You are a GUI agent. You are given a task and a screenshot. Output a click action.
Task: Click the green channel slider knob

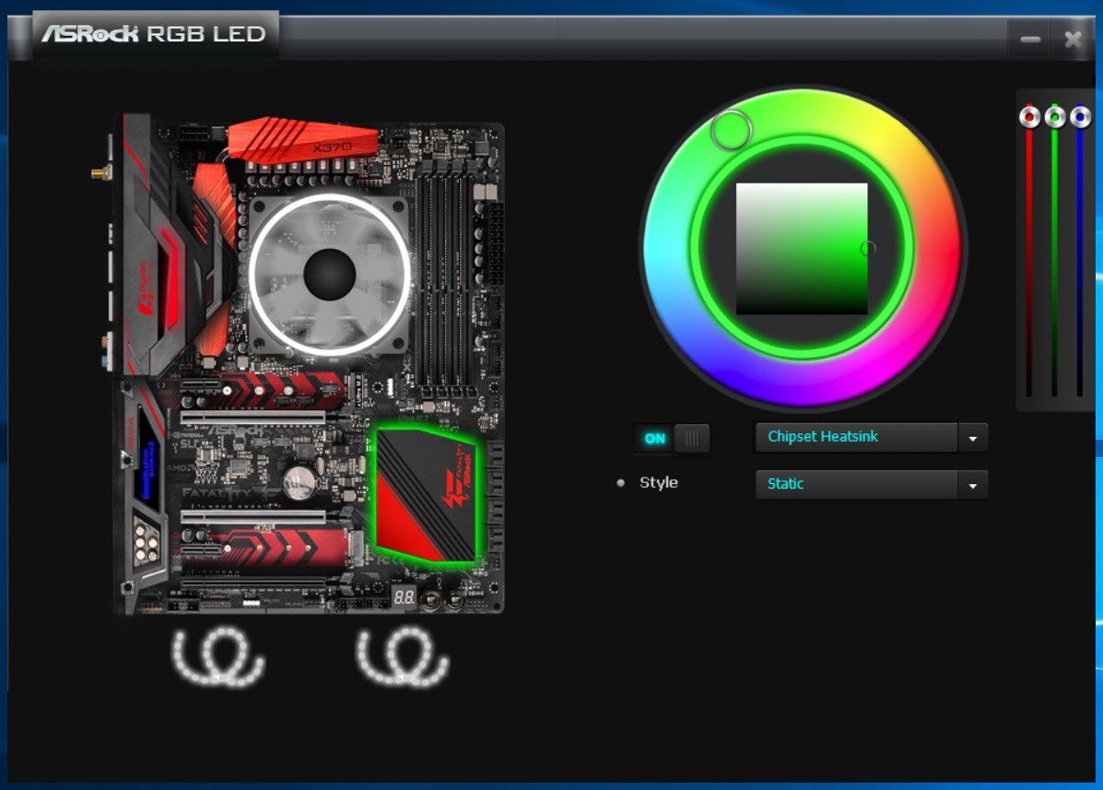point(1054,117)
